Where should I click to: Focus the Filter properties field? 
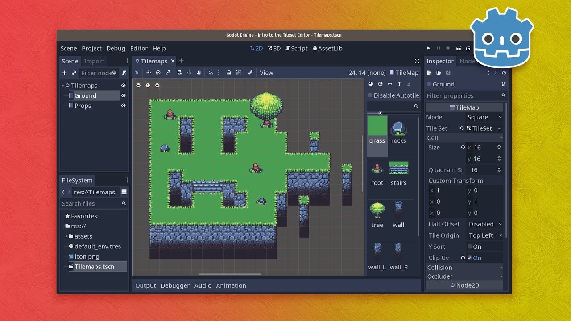pyautogui.click(x=467, y=96)
